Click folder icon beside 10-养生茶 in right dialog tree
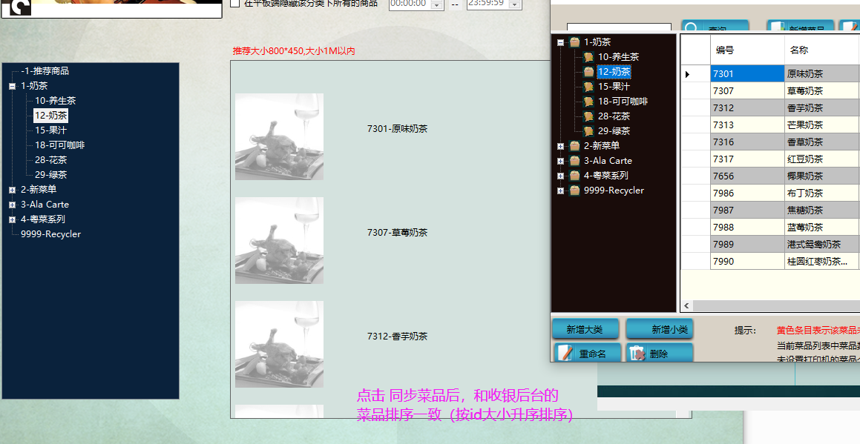The height and width of the screenshot is (444, 860). click(588, 57)
